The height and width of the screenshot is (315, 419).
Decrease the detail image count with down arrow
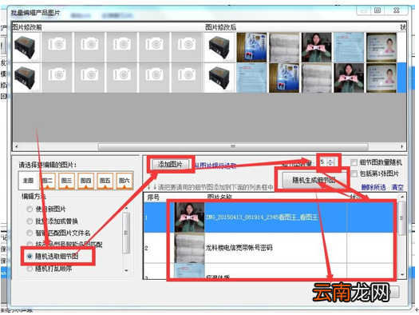click(330, 164)
